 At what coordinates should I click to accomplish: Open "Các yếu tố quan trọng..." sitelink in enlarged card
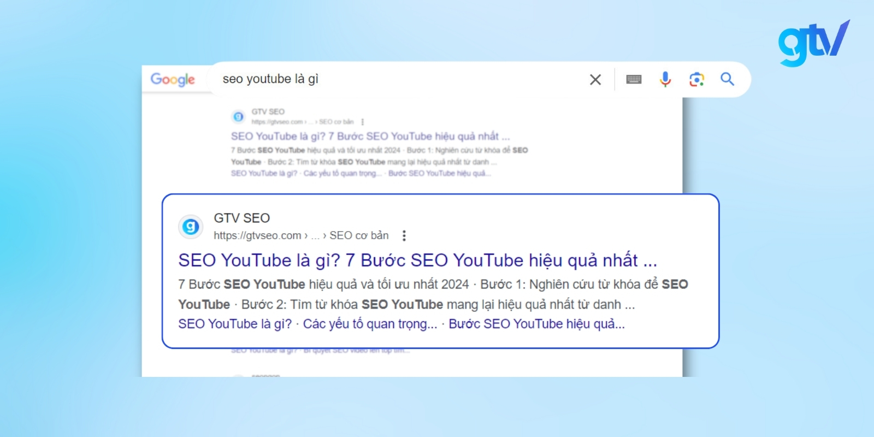(x=370, y=324)
